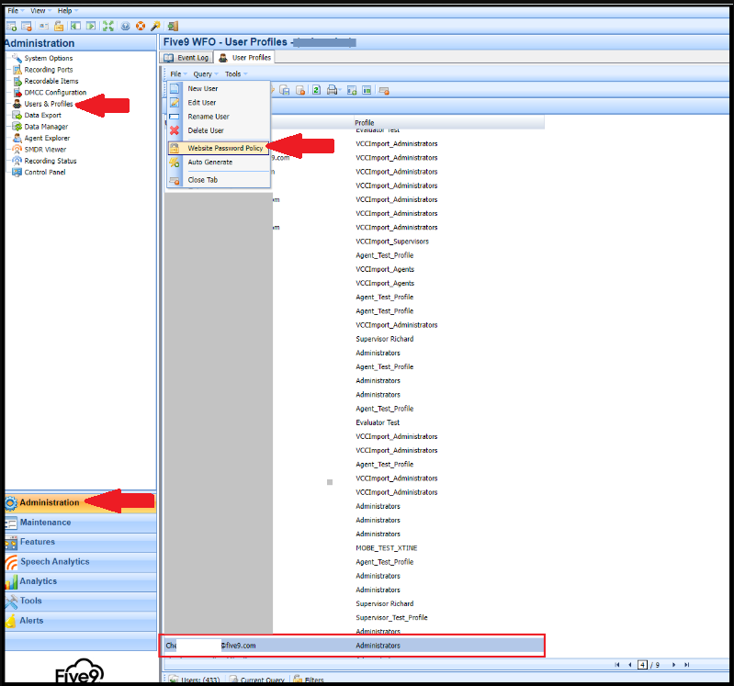Click the exit door icon in top toolbar
This screenshot has height=686, width=734.
[x=173, y=27]
